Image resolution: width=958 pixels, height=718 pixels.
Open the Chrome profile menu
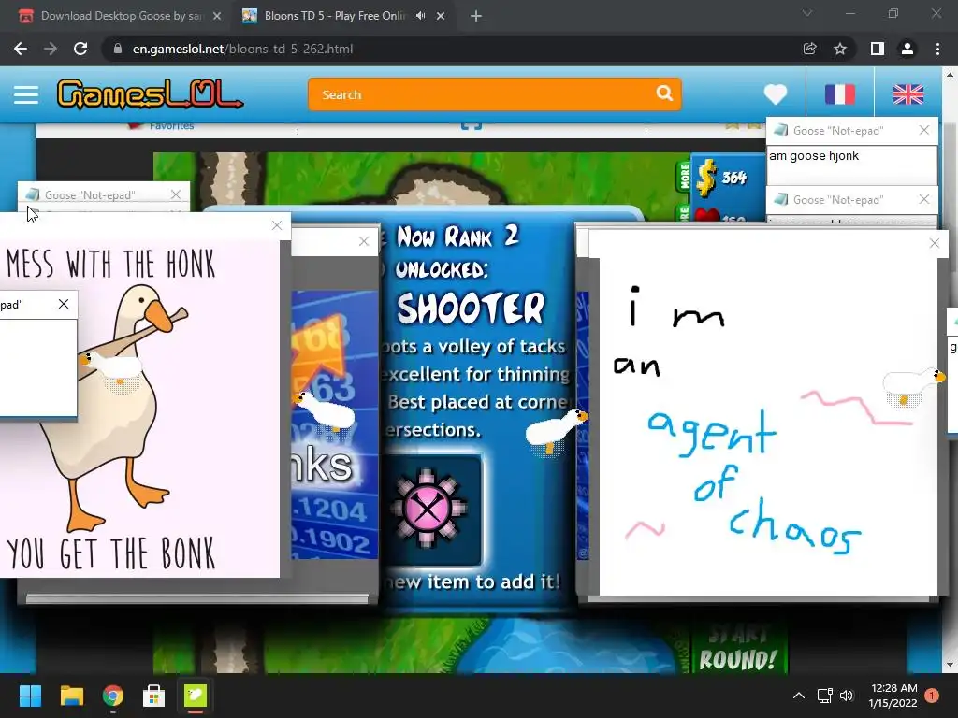pos(907,49)
